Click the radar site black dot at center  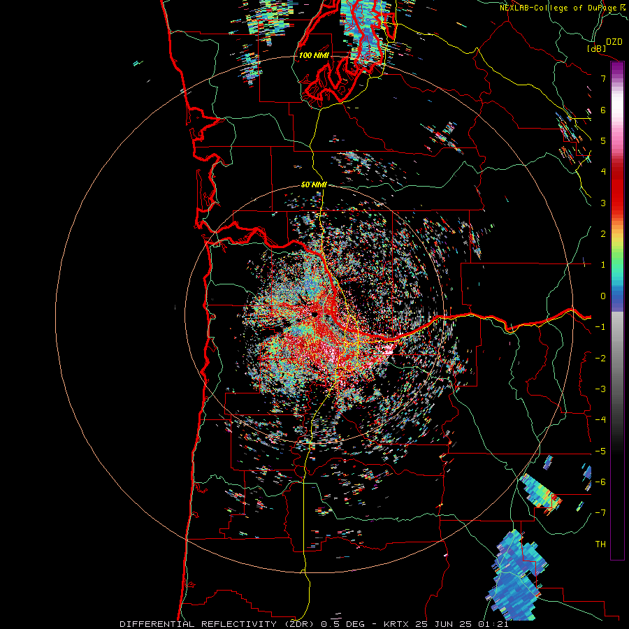(315, 314)
